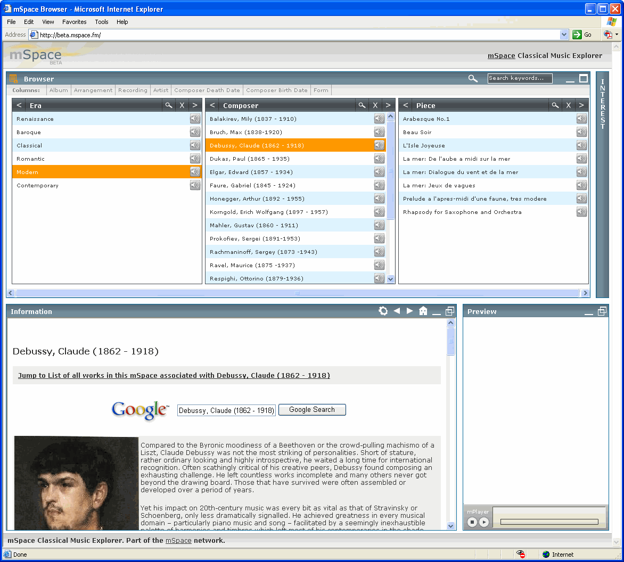The height and width of the screenshot is (562, 624).
Task: Click the Go button beside address bar
Action: pos(582,35)
